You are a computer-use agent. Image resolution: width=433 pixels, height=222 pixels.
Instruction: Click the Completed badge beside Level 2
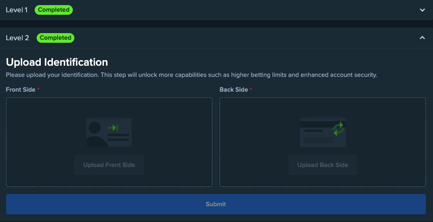tap(56, 38)
